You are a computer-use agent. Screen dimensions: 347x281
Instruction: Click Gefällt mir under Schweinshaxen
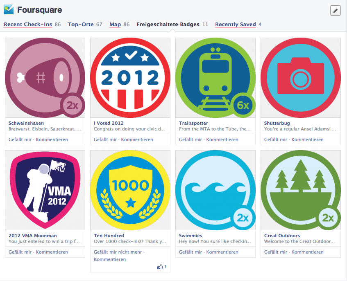(20, 139)
